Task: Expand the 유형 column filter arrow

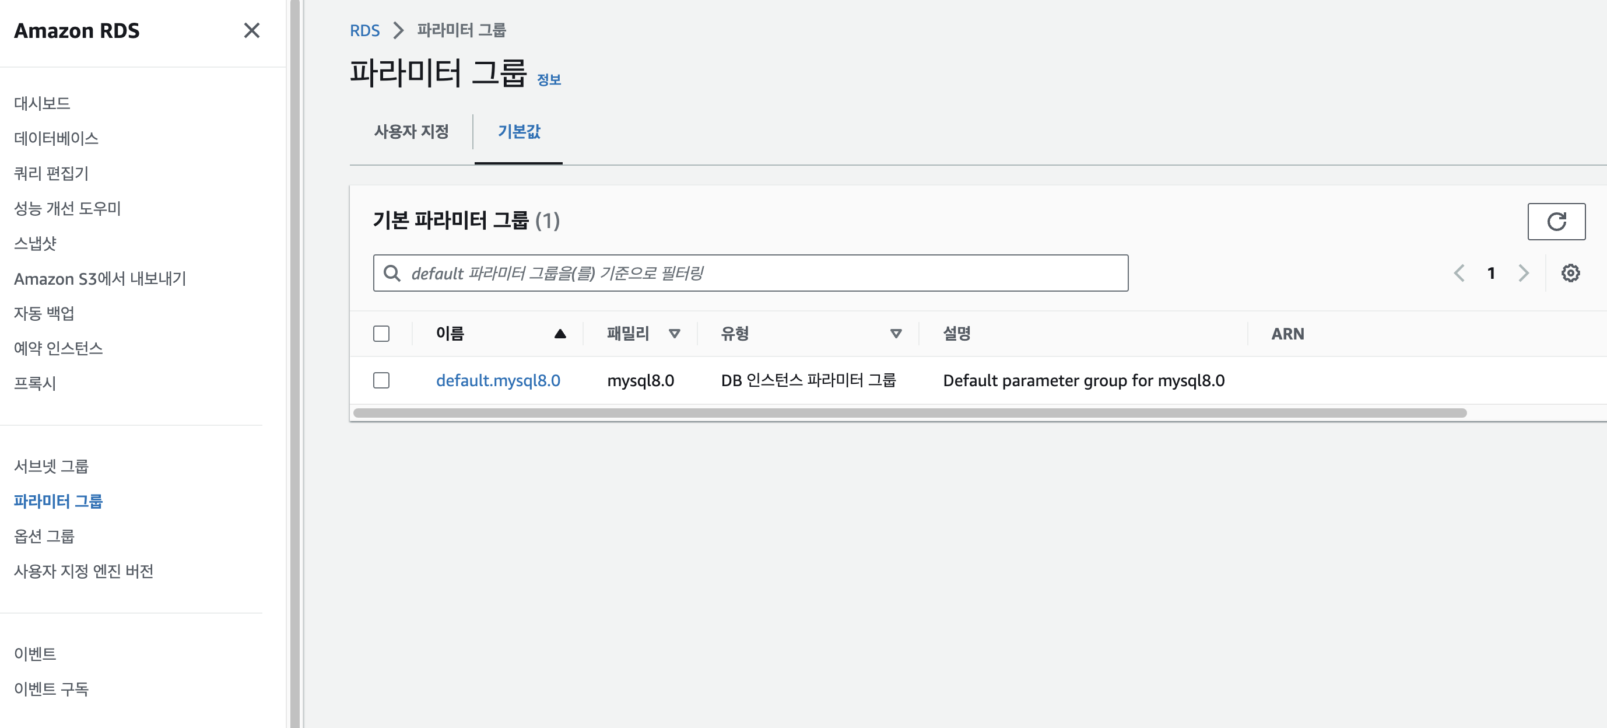Action: point(895,334)
